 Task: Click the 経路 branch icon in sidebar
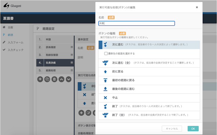pyautogui.click(x=4, y=35)
